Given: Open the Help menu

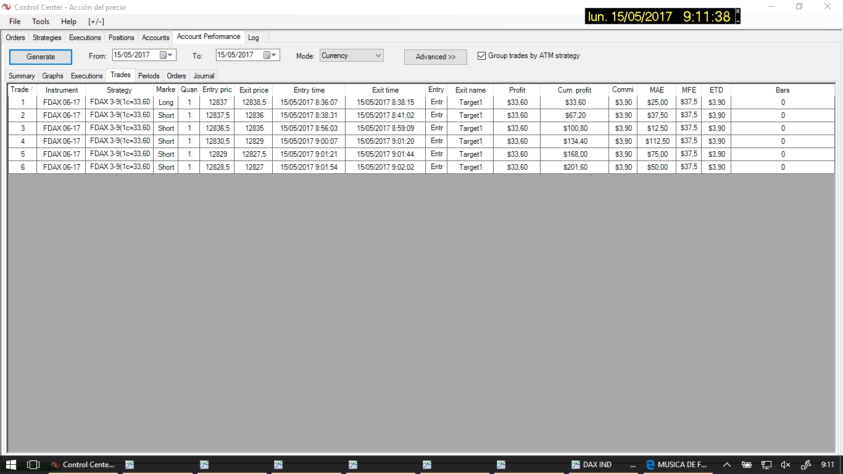Looking at the screenshot, I should [x=69, y=22].
